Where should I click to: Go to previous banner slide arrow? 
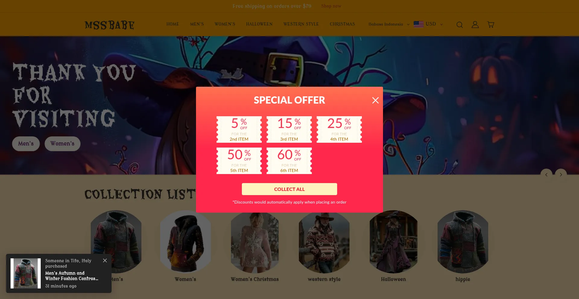click(x=546, y=175)
